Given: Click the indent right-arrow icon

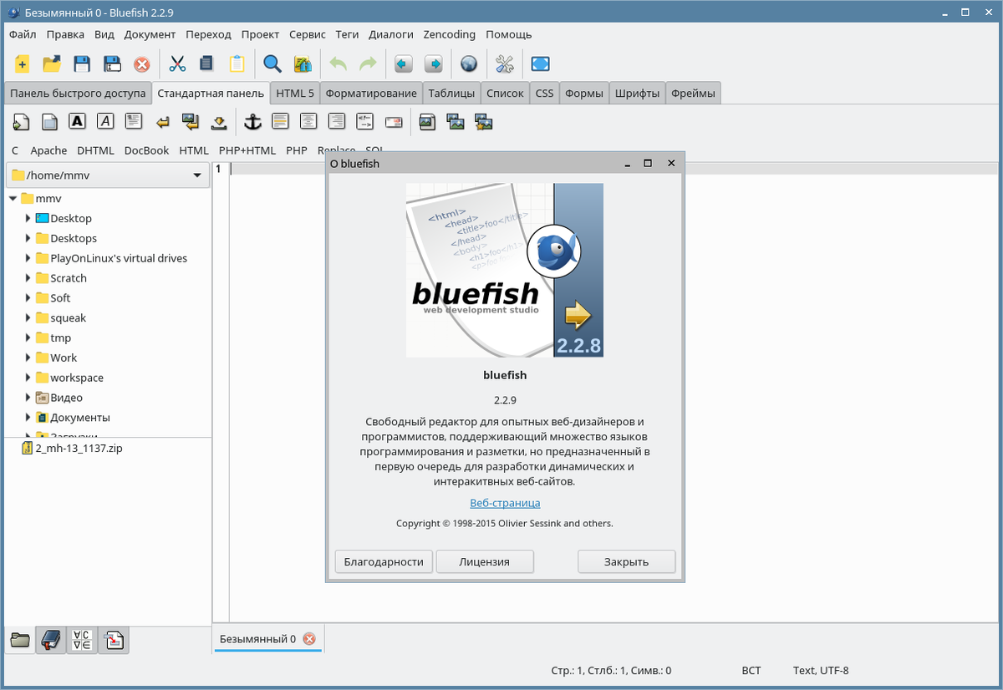Looking at the screenshot, I should 433,63.
